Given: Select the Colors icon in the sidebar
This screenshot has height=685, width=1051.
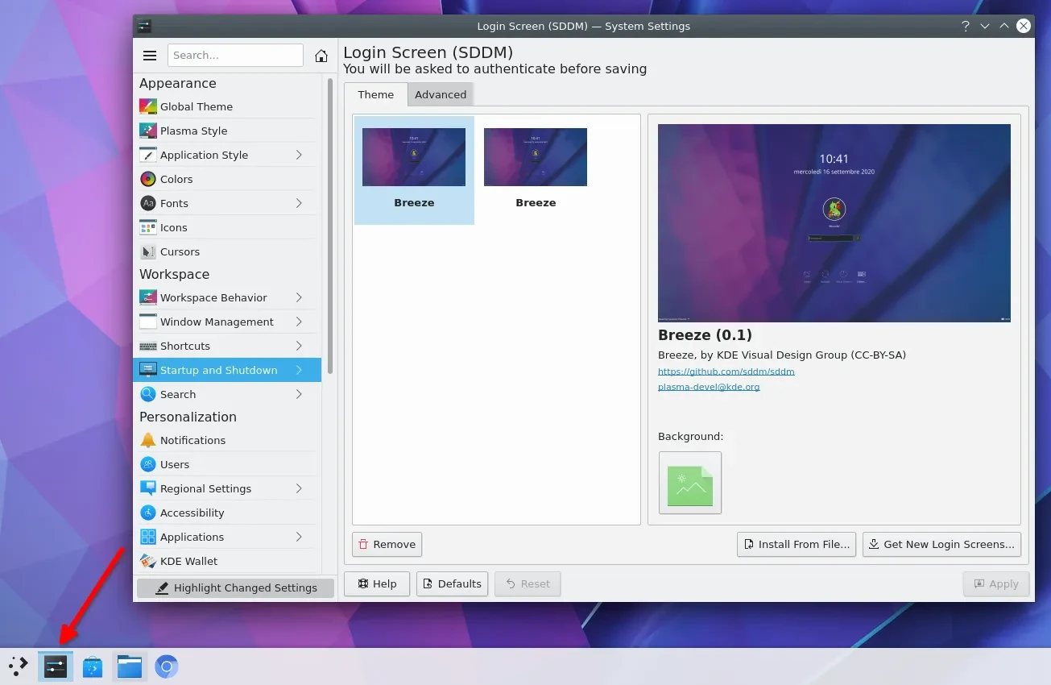Looking at the screenshot, I should coord(148,179).
